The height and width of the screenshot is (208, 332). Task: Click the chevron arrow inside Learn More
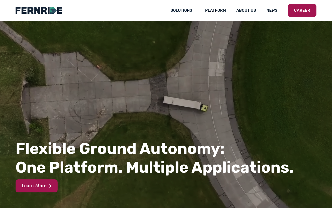[50, 186]
